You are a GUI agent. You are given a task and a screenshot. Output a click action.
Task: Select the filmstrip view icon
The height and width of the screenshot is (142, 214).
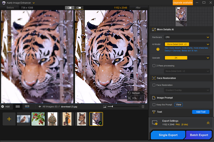(x=27, y=106)
